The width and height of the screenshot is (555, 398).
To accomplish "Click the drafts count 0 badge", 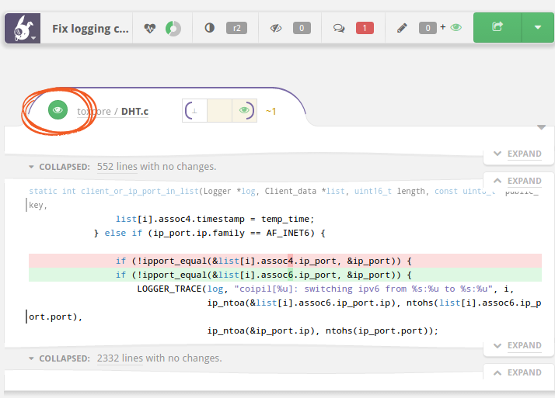I will [x=428, y=28].
